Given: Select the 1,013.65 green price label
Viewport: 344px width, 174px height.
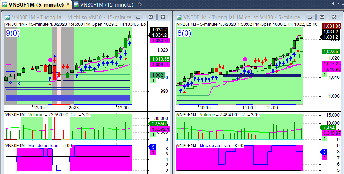Looking at the screenshot, I should 160,59.
